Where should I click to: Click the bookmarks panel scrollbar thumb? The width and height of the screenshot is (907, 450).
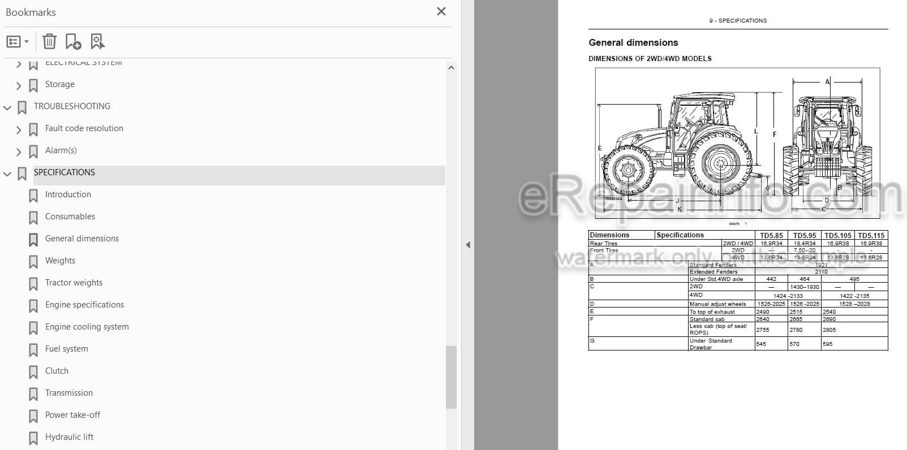tap(451, 377)
